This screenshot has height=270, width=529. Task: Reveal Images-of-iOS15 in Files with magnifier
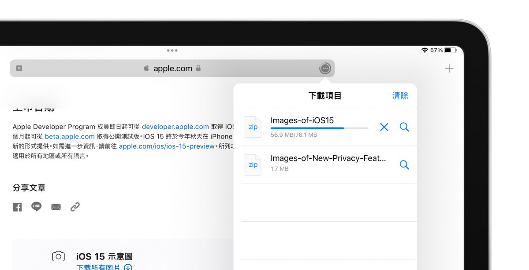[x=404, y=127]
